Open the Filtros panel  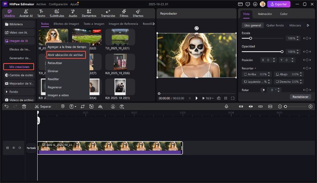pos(124,13)
